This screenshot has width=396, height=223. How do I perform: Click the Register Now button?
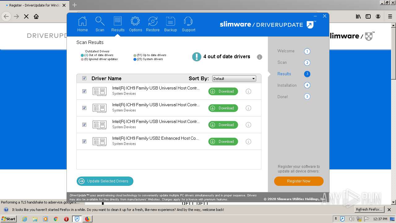click(299, 181)
